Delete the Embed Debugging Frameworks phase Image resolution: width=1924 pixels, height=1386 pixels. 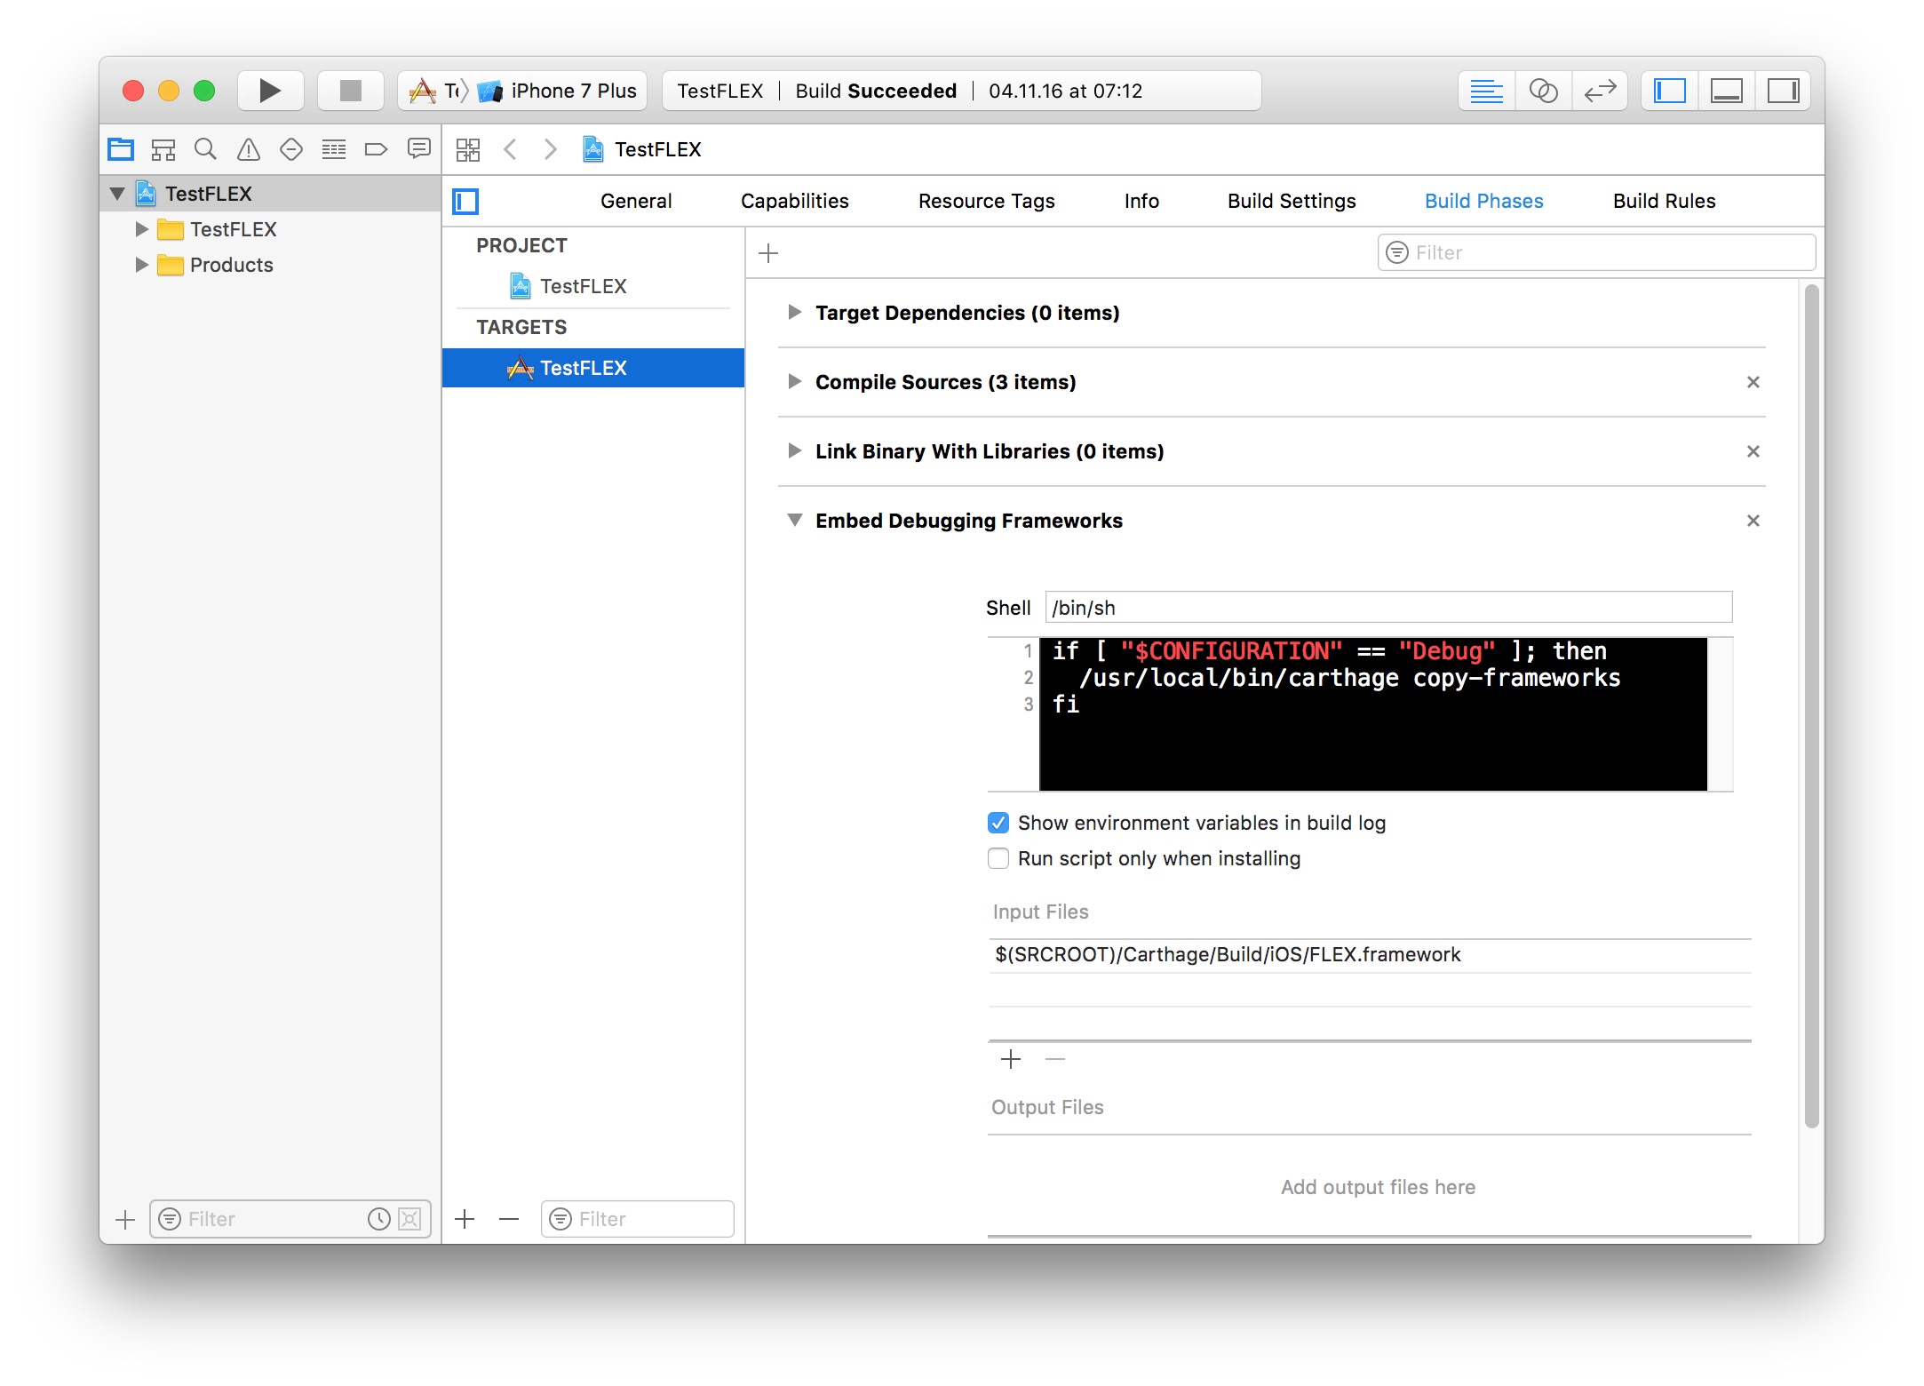(x=1753, y=521)
